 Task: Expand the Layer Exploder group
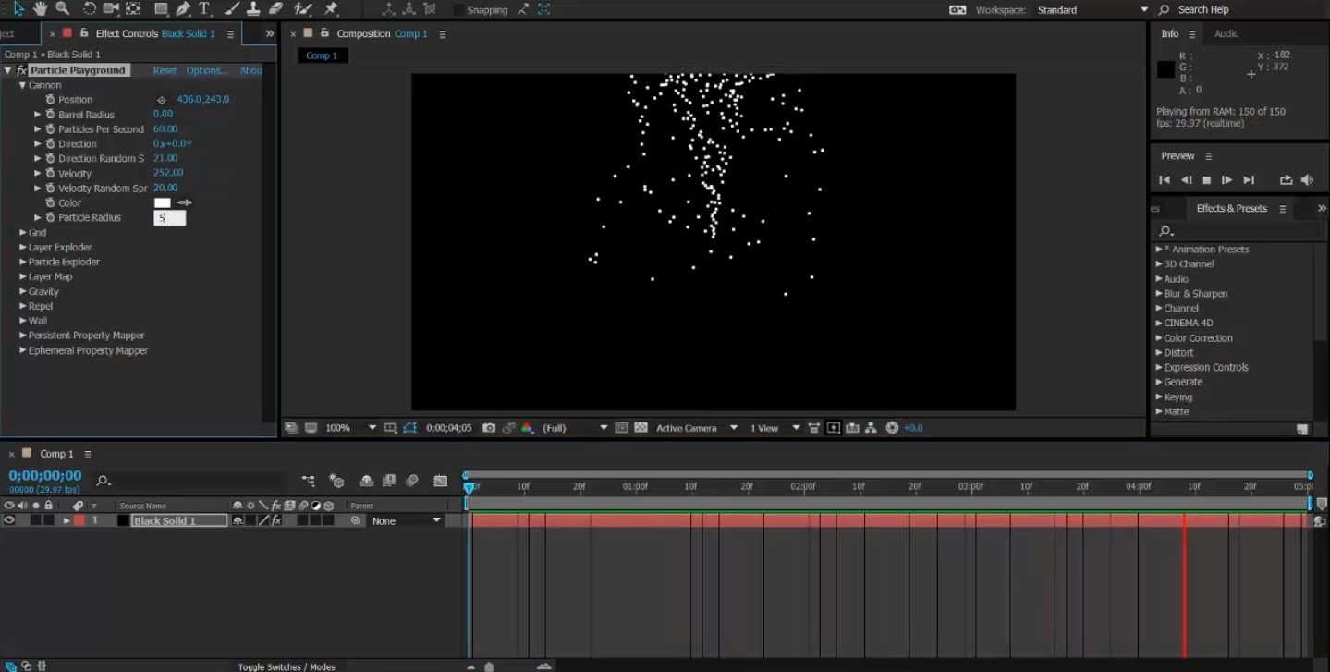click(x=23, y=247)
